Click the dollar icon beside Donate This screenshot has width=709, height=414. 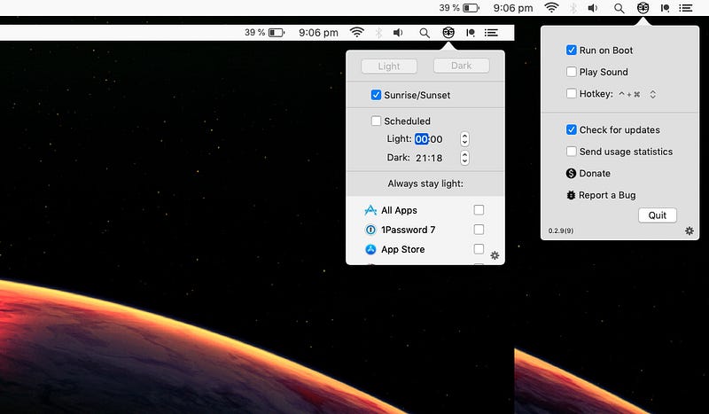tap(572, 173)
